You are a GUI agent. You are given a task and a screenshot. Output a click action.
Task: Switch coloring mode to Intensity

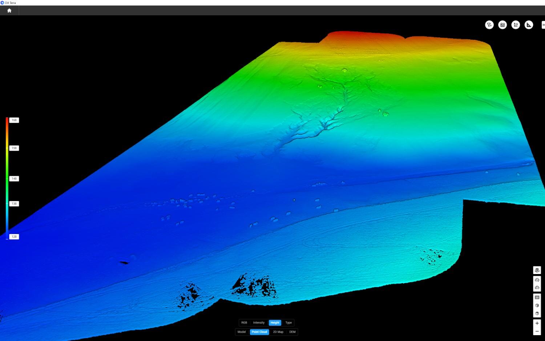point(259,323)
